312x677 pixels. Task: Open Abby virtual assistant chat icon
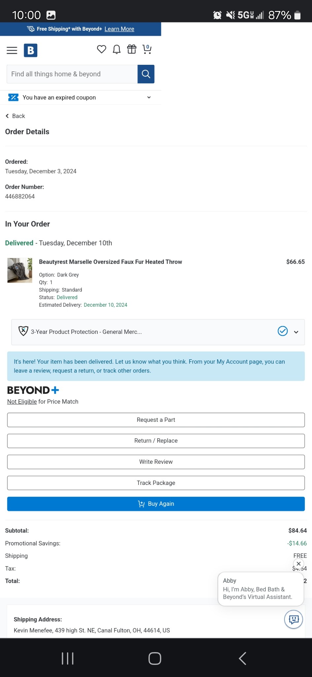[294, 619]
